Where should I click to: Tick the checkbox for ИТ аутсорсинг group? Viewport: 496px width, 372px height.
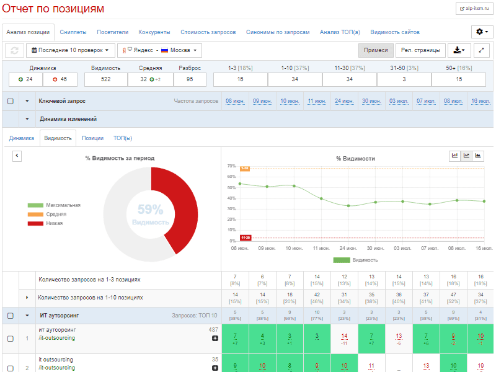coord(10,316)
